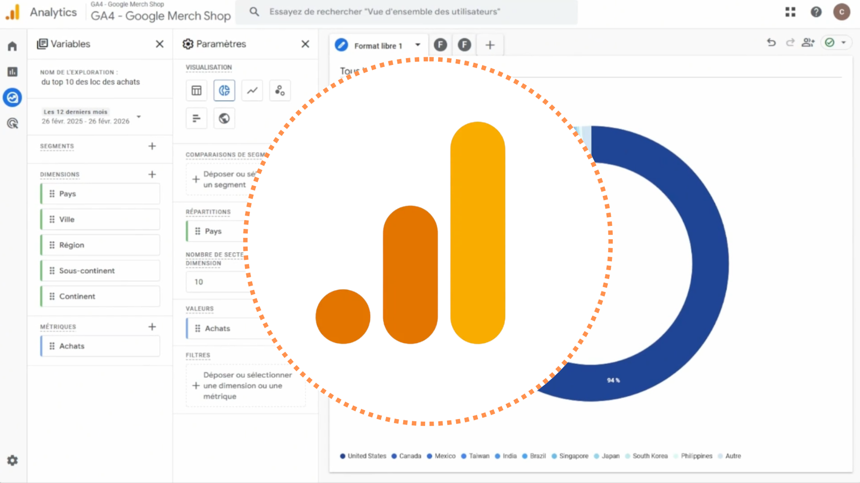The height and width of the screenshot is (483, 860).
Task: Select the donut chart visualization icon
Action: (224, 90)
